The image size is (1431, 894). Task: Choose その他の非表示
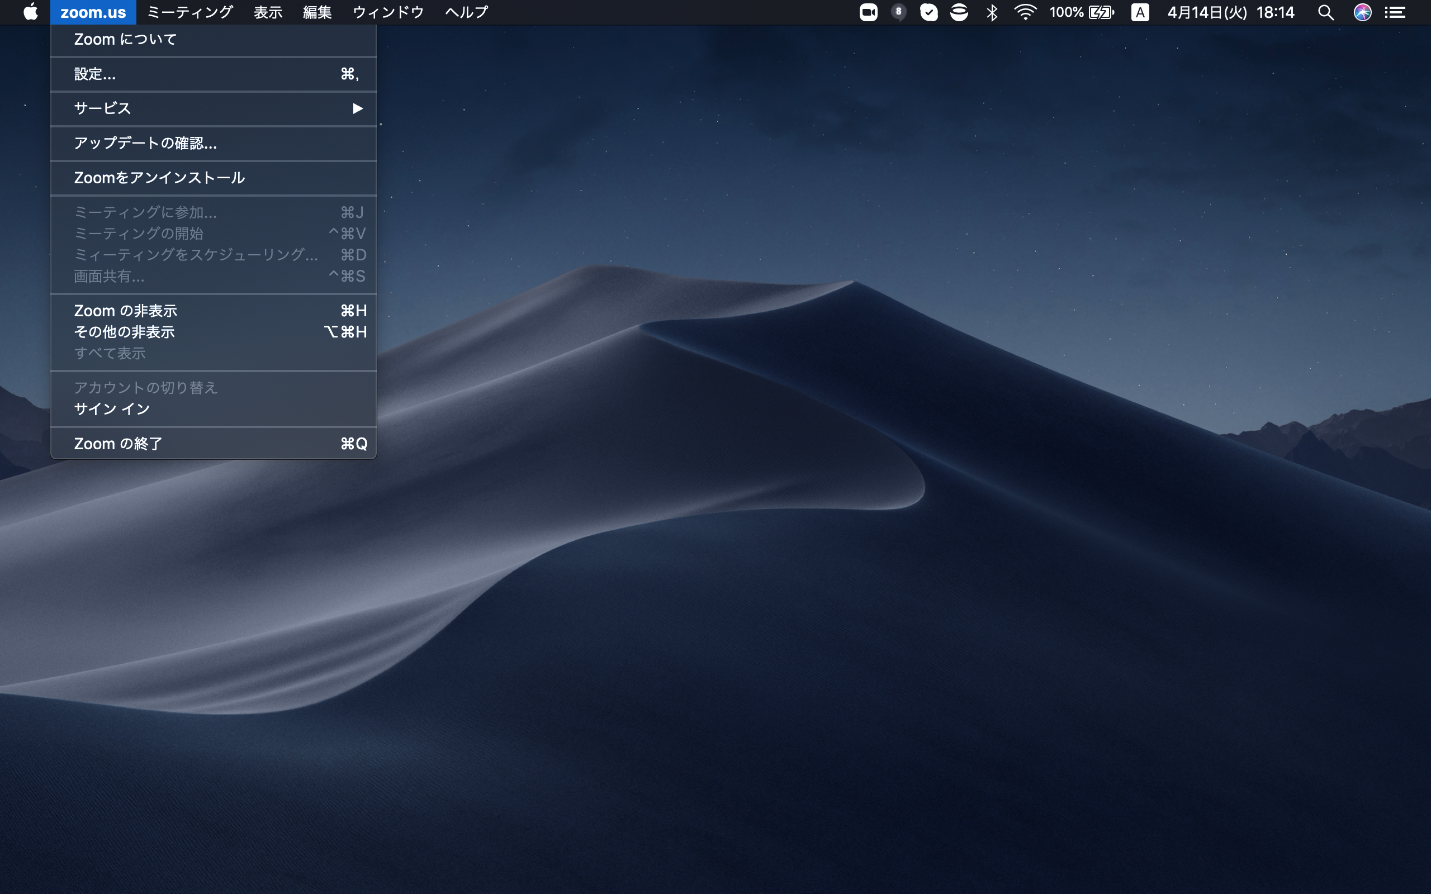click(214, 332)
